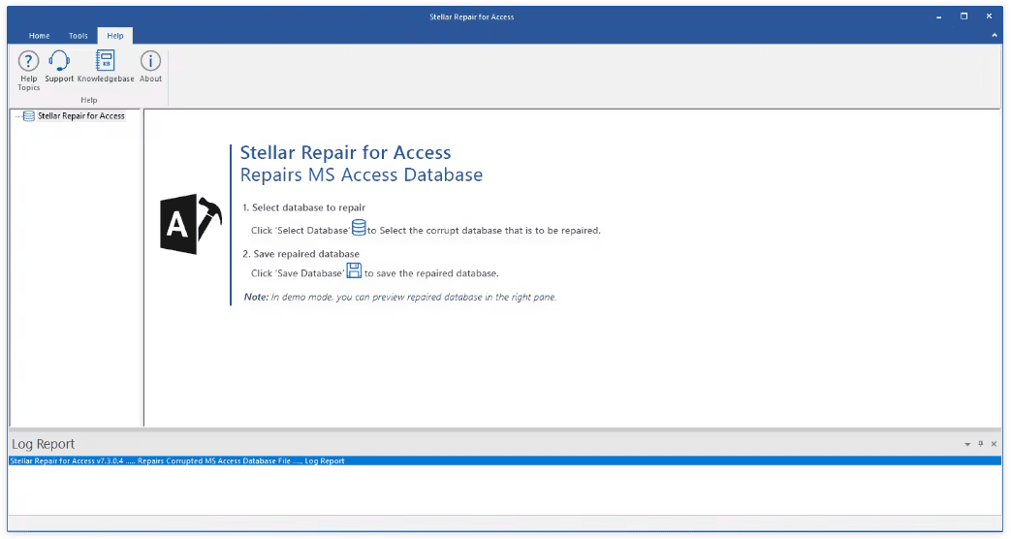Click the demo mode Note text
This screenshot has width=1011, height=539.
399,298
